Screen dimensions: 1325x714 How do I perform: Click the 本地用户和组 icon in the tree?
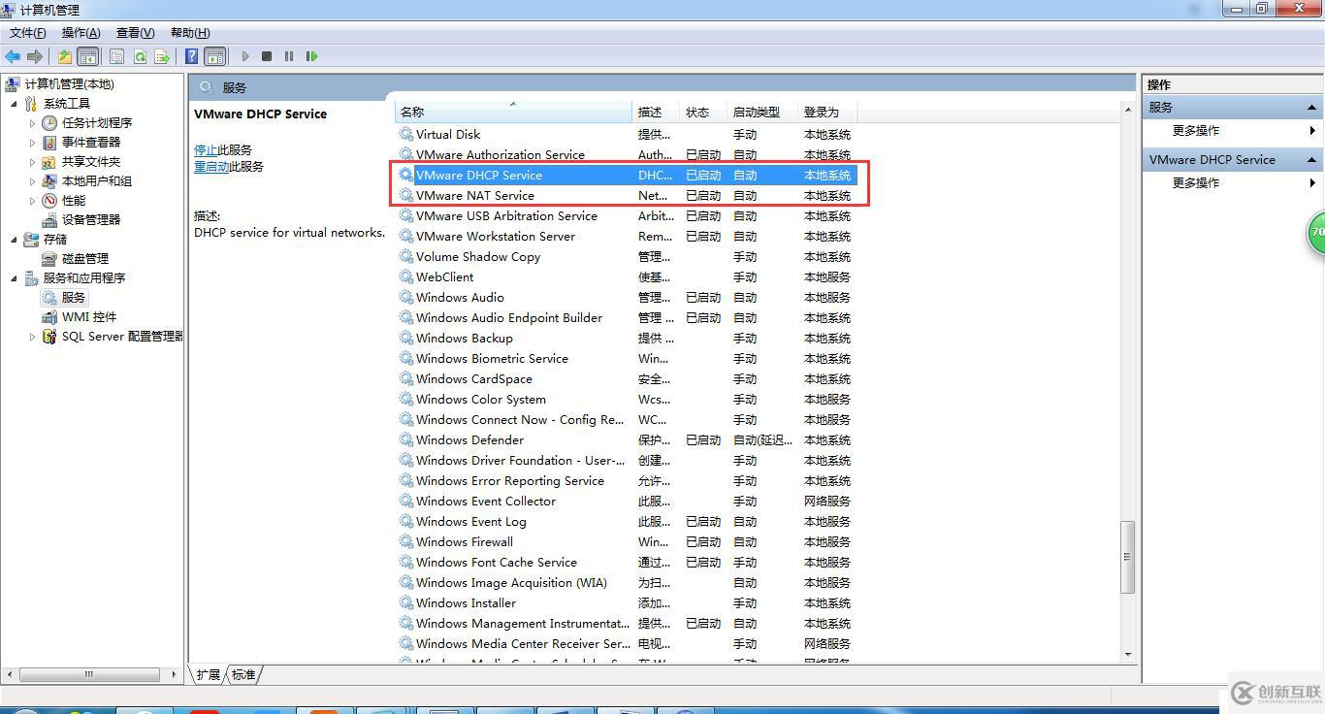[x=49, y=181]
